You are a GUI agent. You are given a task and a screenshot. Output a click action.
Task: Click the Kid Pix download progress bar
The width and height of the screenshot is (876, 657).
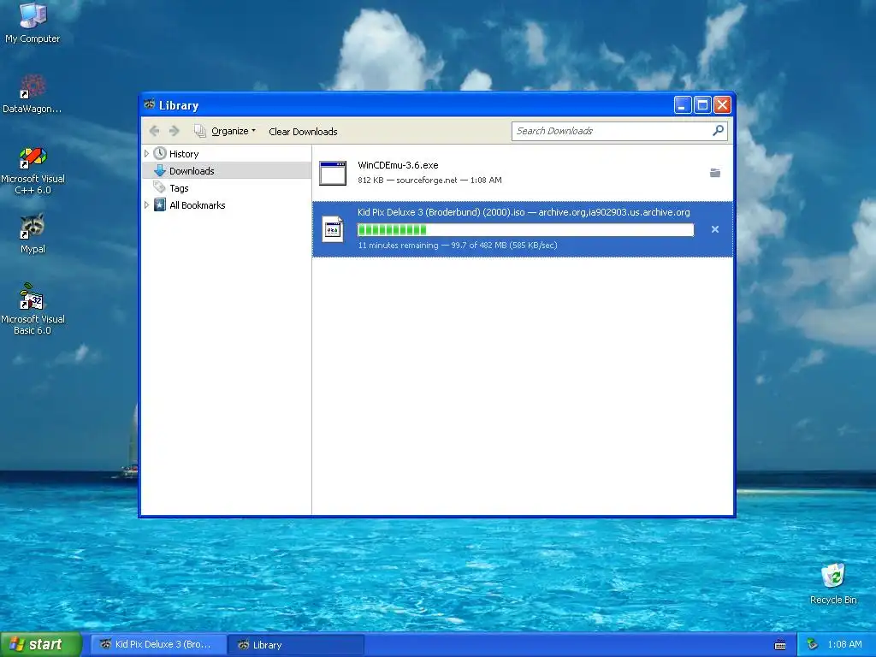(x=525, y=229)
